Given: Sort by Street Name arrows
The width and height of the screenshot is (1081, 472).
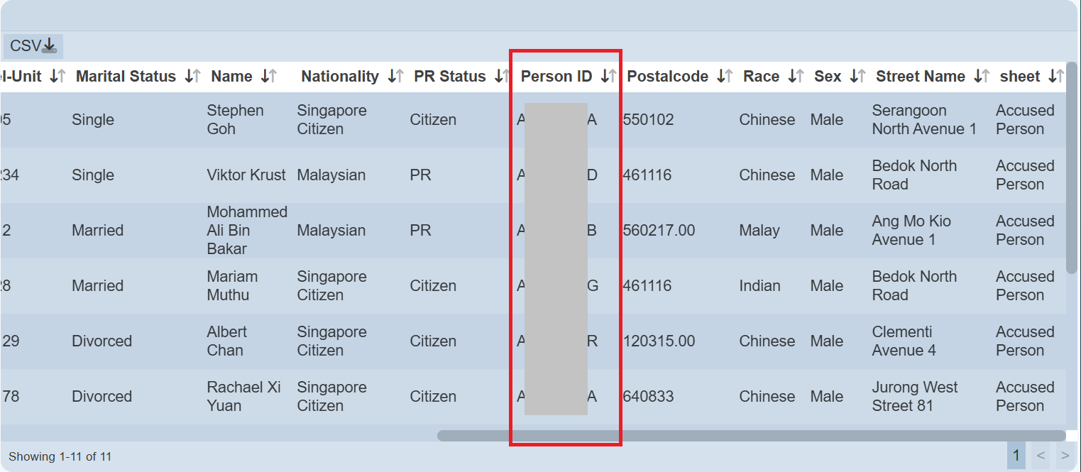Looking at the screenshot, I should coord(982,77).
